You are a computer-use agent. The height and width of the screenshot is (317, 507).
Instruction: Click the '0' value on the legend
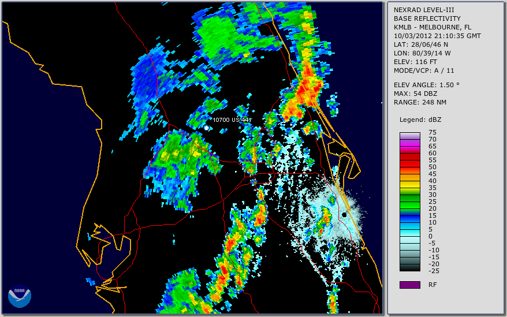pos(430,236)
